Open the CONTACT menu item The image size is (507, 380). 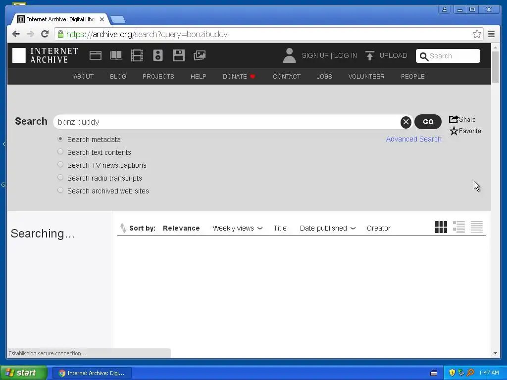pyautogui.click(x=287, y=77)
